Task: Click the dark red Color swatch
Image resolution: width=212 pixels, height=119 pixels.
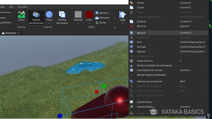Action: click(89, 15)
